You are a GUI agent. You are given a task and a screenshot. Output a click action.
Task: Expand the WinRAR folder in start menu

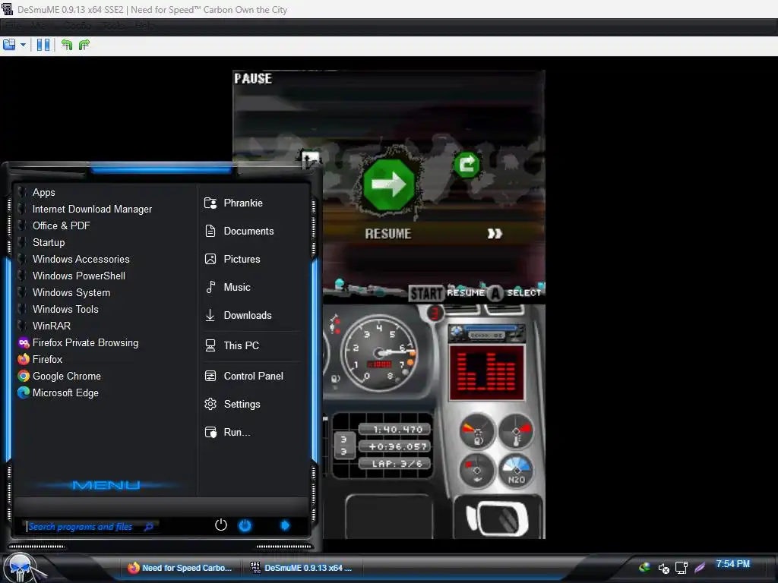click(52, 326)
